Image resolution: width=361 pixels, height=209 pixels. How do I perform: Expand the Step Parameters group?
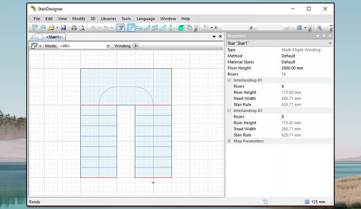(x=229, y=141)
